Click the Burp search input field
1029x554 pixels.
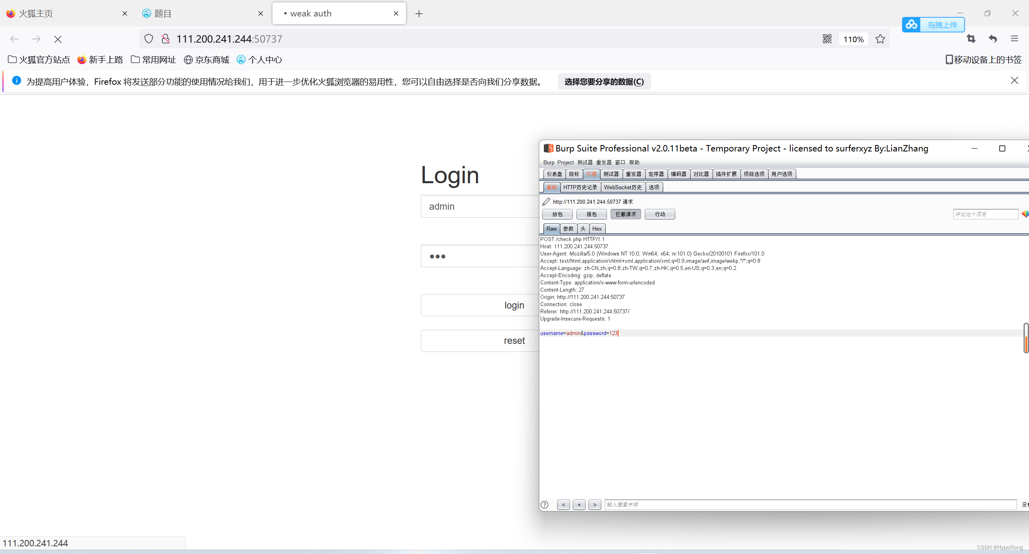point(810,505)
